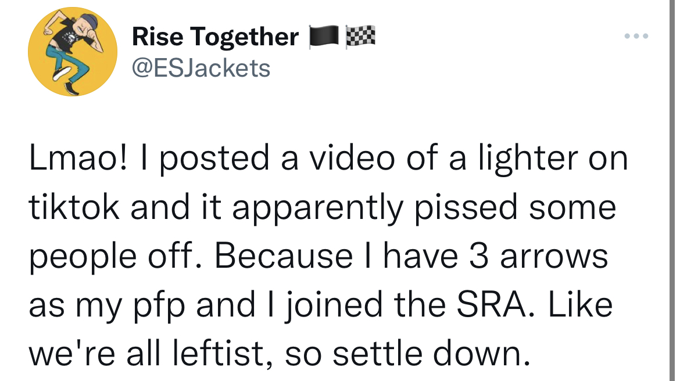Open the three-dot more options menu

635,36
